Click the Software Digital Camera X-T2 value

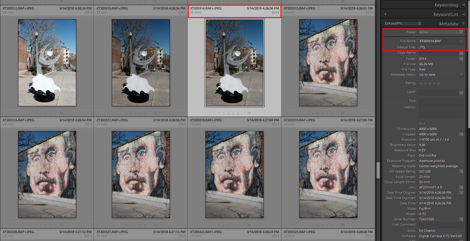(x=440, y=236)
